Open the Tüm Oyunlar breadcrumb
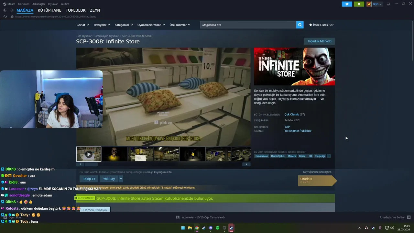 (84, 36)
